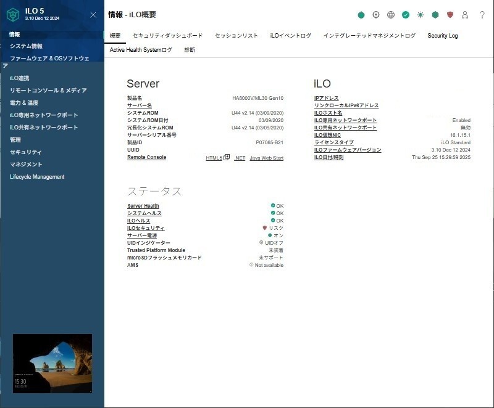Click the AMS Not available status icon
This screenshot has height=408, width=494.
251,264
